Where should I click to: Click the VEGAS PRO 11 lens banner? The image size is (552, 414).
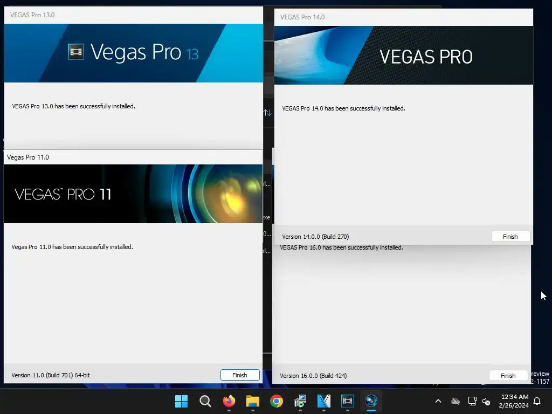133,194
